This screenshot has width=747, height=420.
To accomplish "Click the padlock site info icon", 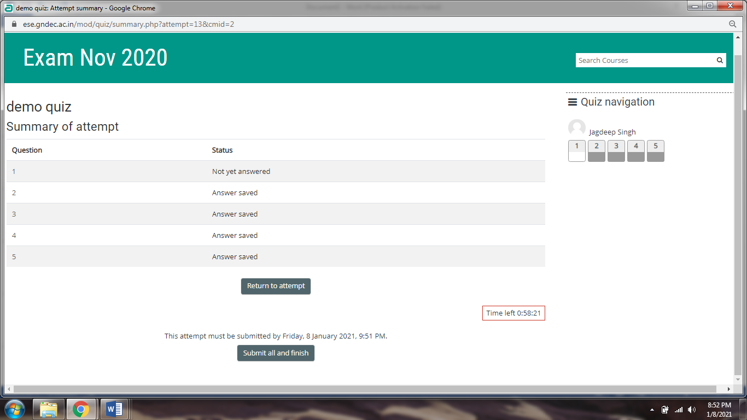I will pyautogui.click(x=15, y=24).
